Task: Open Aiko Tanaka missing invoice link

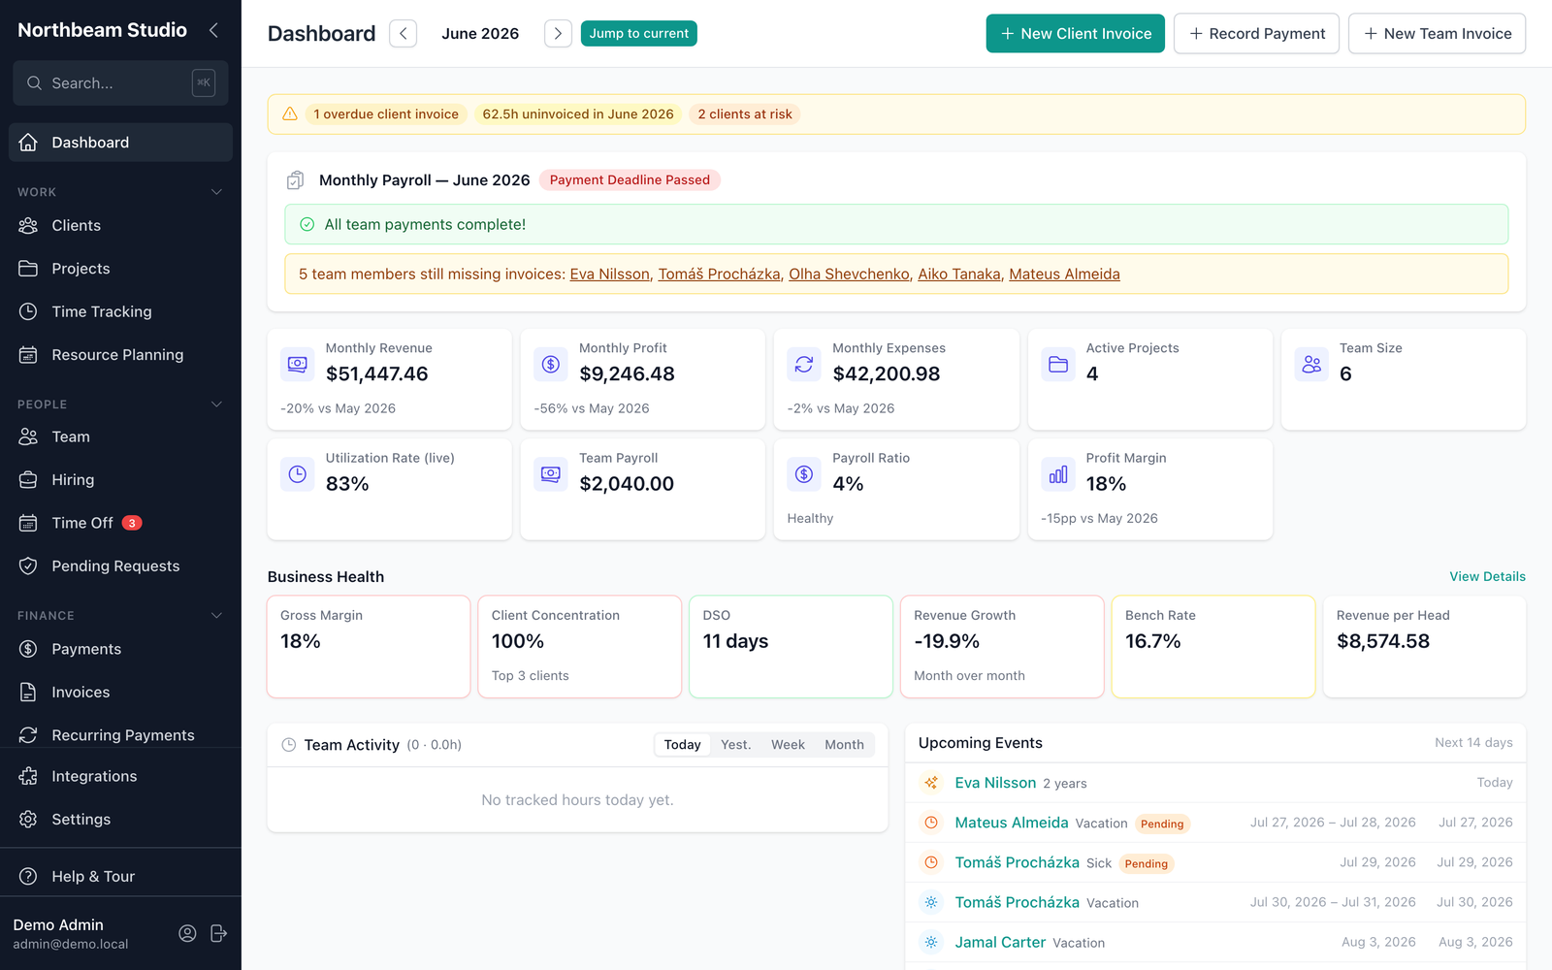Action: 959,275
